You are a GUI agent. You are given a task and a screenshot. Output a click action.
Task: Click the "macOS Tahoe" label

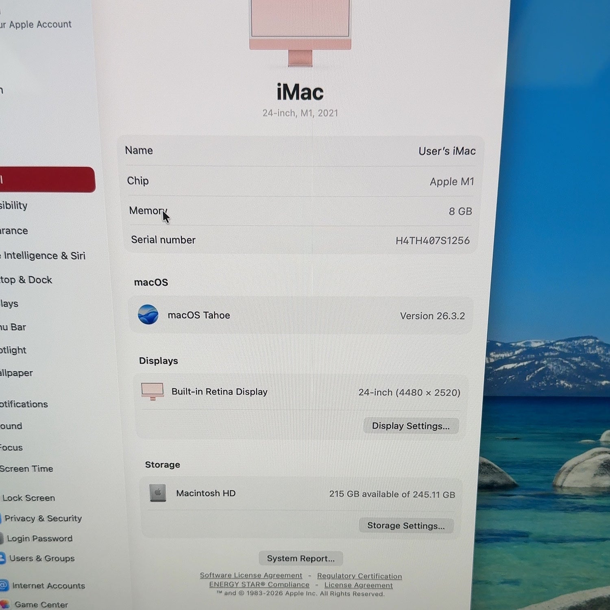tap(199, 315)
